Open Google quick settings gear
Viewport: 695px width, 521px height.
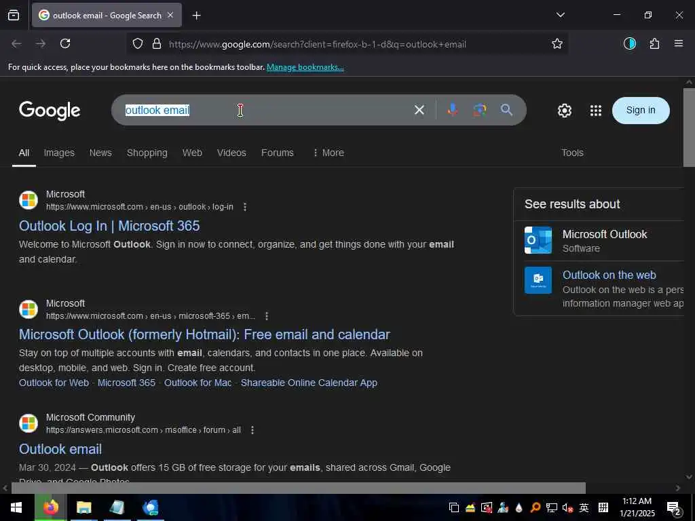[564, 111]
